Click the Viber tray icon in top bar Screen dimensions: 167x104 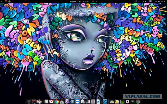[x=150, y=1]
